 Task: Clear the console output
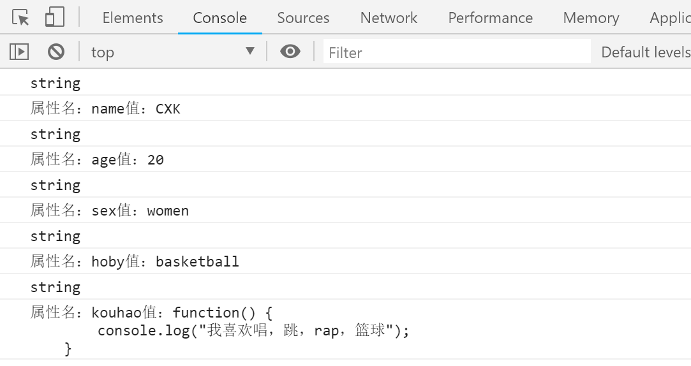56,52
